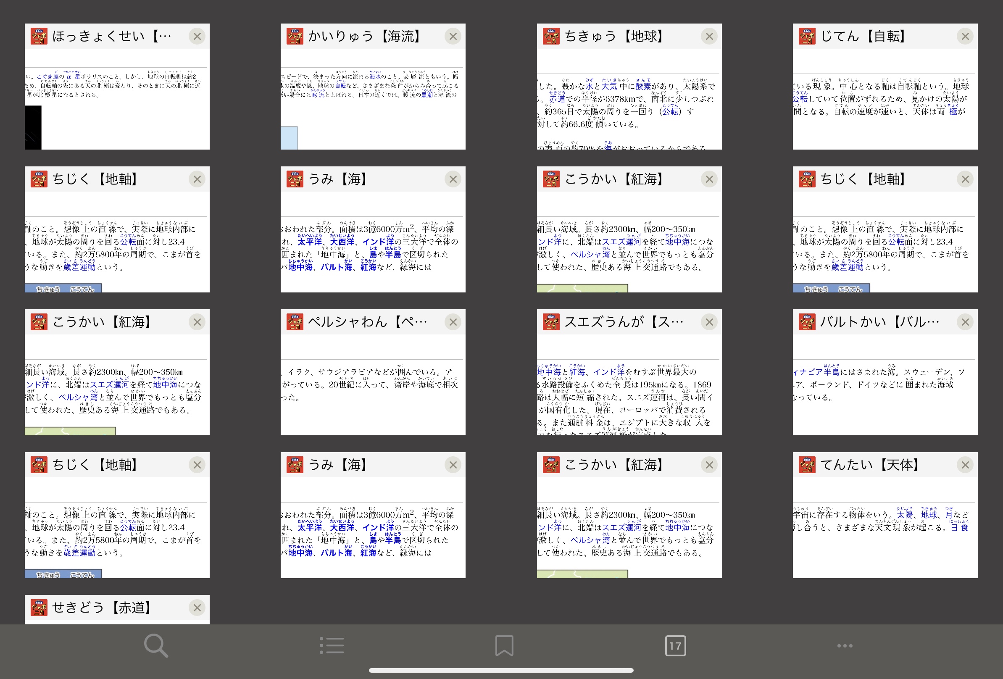Click スカンディナビア半島 link in バルトかい preview

(x=816, y=372)
